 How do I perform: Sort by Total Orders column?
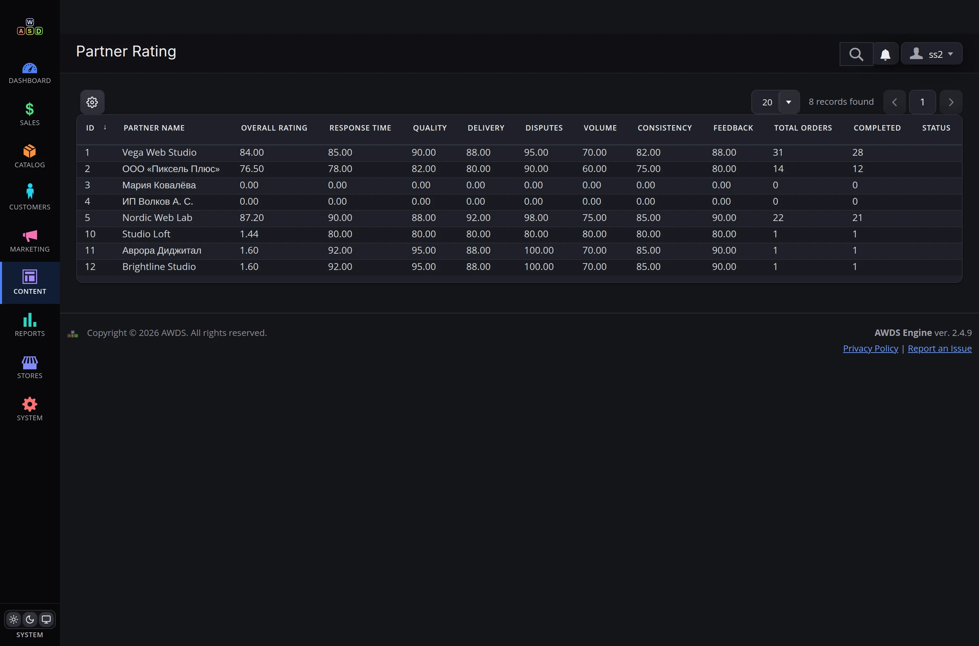coord(803,128)
